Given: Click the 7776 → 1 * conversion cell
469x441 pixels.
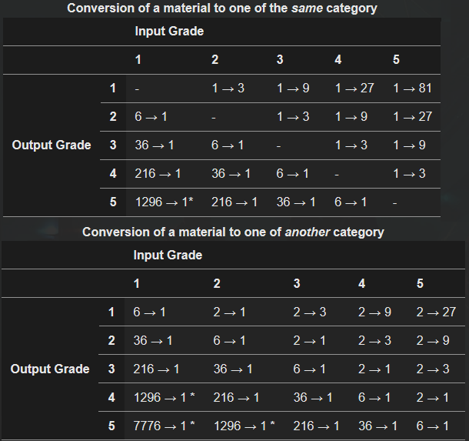Looking at the screenshot, I should pos(164,426).
